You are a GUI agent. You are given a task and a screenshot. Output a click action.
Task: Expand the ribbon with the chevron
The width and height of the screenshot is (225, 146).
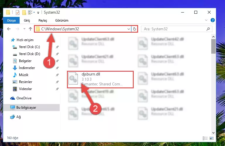coord(206,20)
